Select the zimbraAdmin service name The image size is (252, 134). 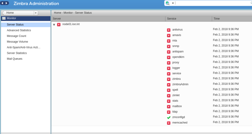pyautogui.click(x=180, y=84)
